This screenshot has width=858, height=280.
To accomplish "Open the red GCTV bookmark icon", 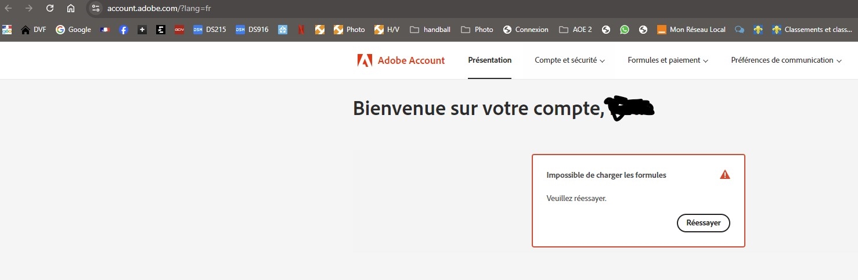I will 179,30.
